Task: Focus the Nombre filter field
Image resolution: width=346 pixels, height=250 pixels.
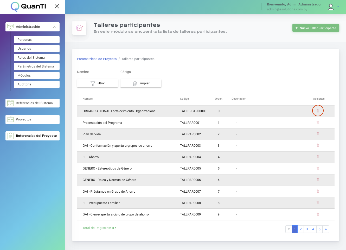Action: pyautogui.click(x=98, y=72)
